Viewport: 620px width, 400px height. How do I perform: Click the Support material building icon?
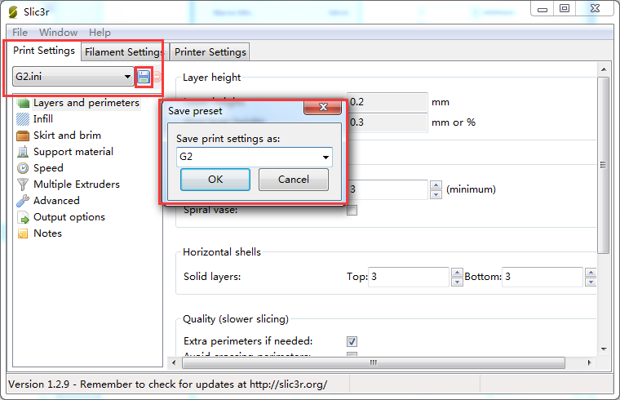pyautogui.click(x=23, y=152)
